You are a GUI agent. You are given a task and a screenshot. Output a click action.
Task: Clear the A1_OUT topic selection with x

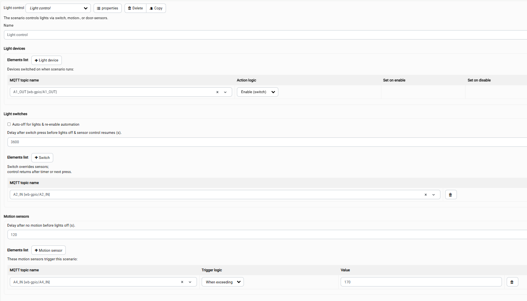click(217, 92)
